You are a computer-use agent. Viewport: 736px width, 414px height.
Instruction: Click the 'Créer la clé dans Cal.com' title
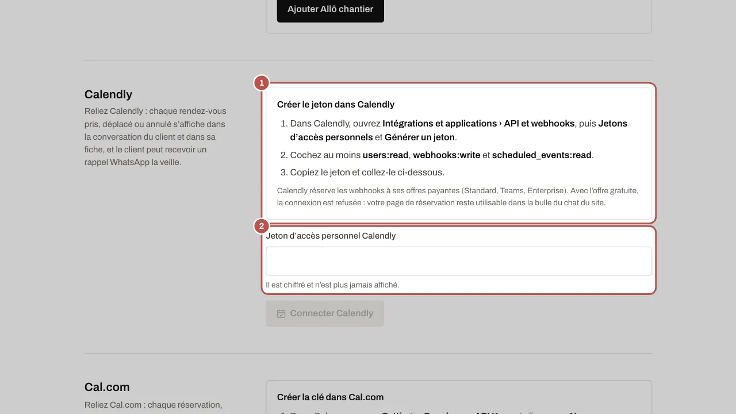tap(330, 397)
